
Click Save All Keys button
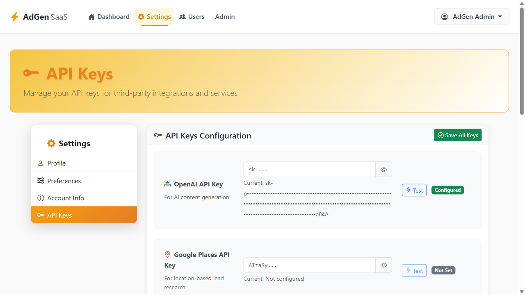tap(458, 135)
